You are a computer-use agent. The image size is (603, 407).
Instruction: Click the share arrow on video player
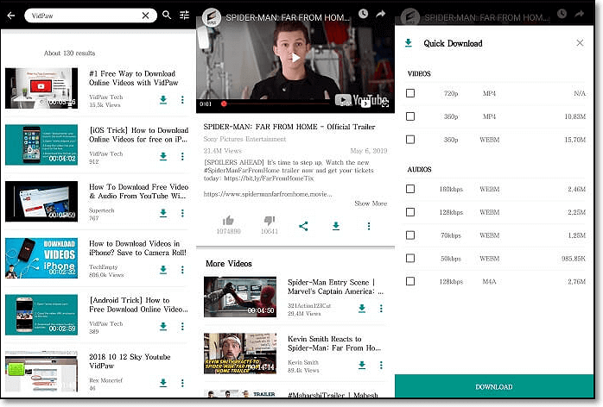(x=381, y=14)
